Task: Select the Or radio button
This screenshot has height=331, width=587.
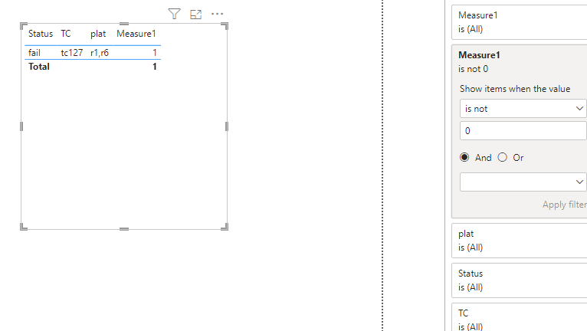Action: tap(503, 157)
